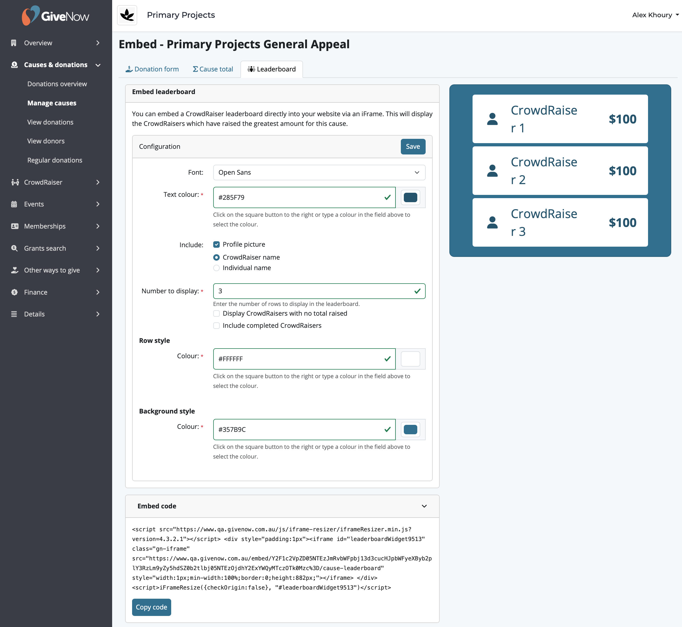The height and width of the screenshot is (627, 682).
Task: Open Manage causes in the sidebar
Action: 52,103
